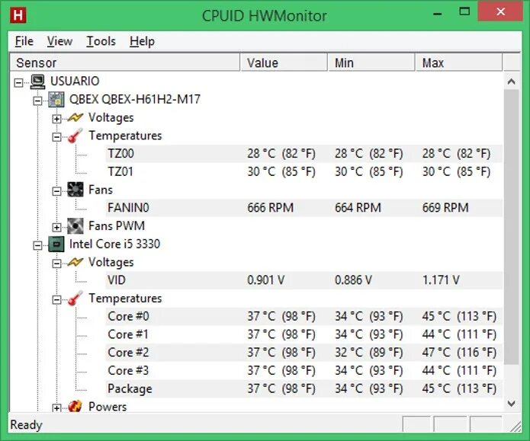Close the HWMonitor window
This screenshot has width=530, height=441.
click(500, 12)
